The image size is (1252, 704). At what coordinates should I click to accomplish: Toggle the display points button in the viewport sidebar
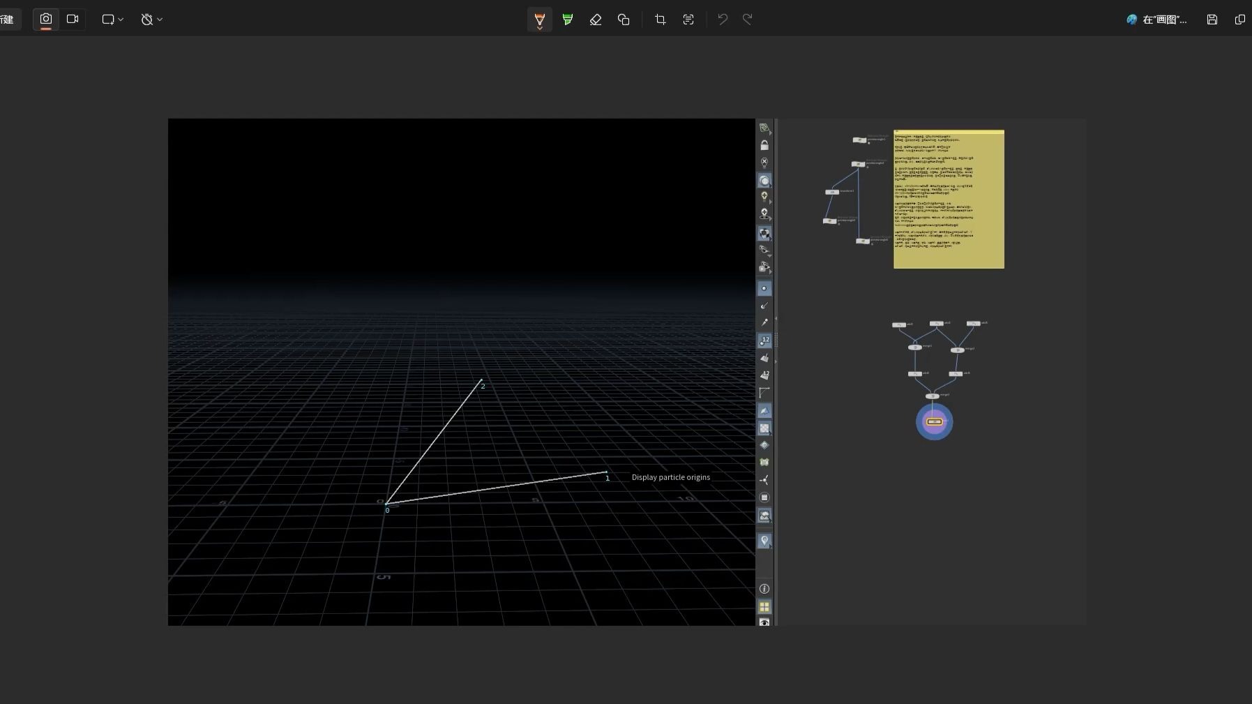pos(764,288)
